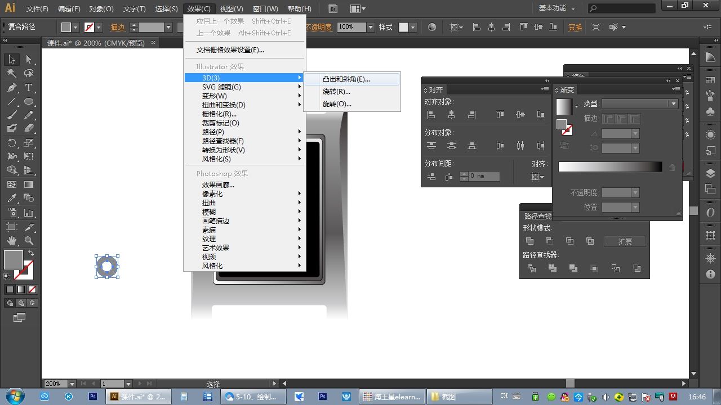Select the Column Graph tool

click(29, 213)
